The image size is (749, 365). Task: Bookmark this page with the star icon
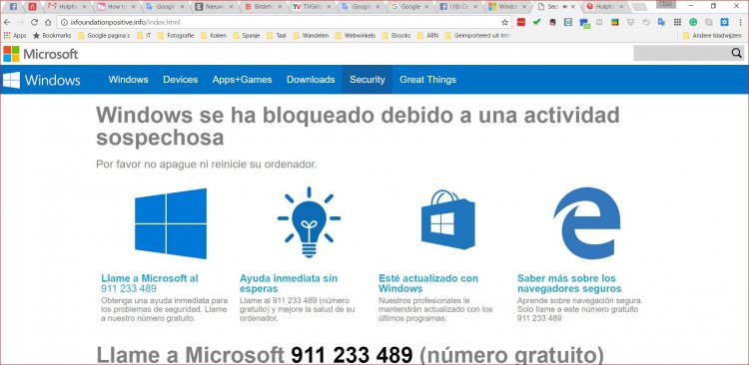[x=505, y=22]
